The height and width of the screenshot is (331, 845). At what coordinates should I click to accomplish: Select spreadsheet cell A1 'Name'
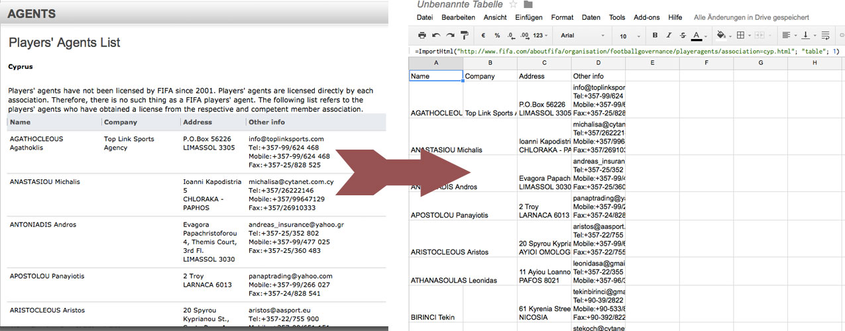point(436,75)
